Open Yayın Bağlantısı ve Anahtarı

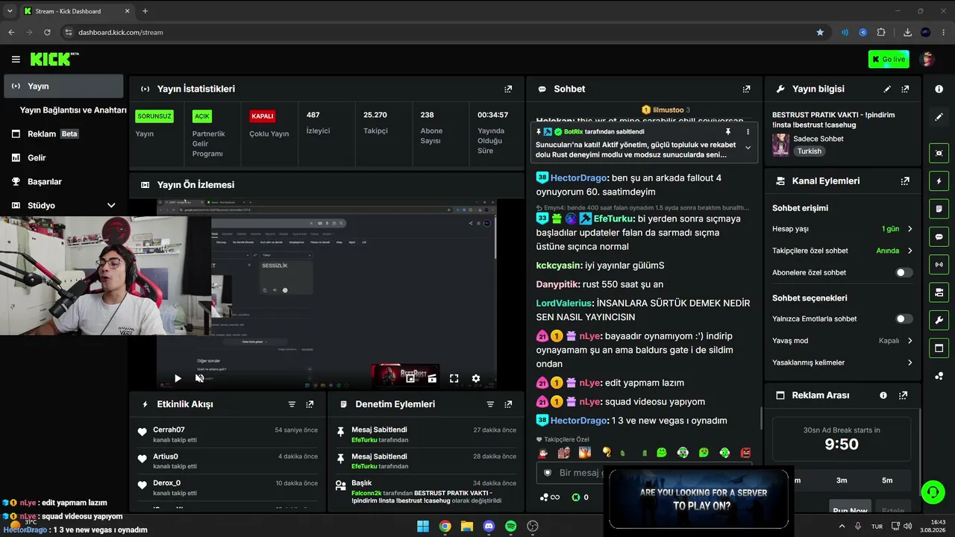click(73, 110)
